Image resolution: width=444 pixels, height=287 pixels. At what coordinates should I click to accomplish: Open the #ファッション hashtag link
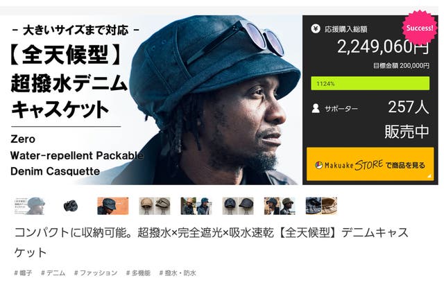click(x=96, y=273)
